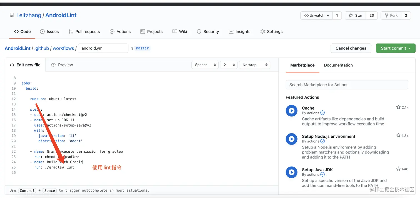Click the repository book icon beside Leifzhang
The image size is (420, 198).
11,15
